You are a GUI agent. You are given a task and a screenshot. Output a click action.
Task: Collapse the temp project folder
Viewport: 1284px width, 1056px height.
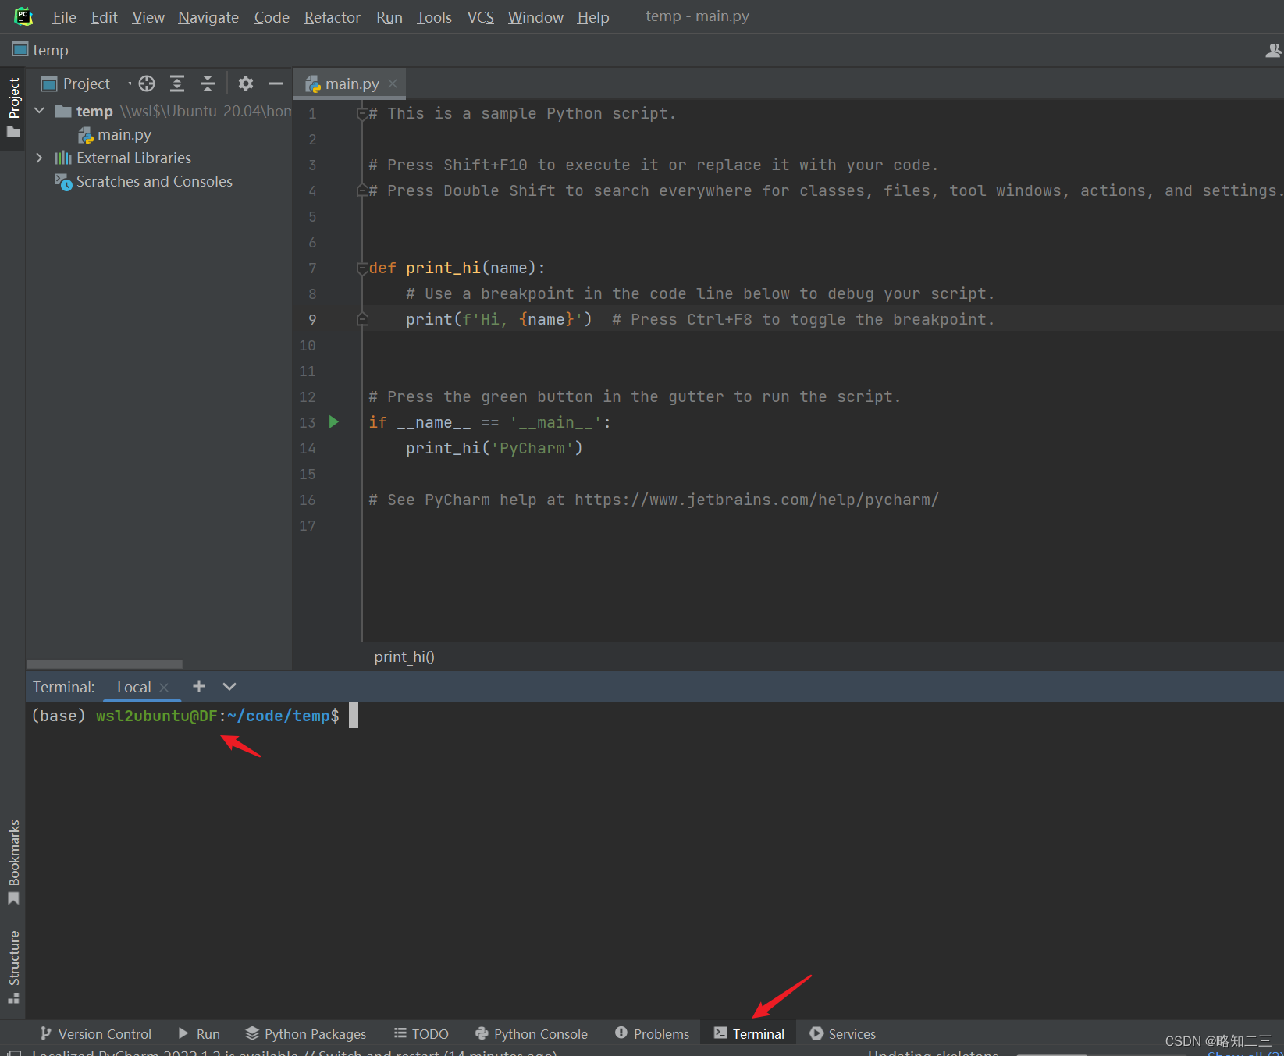(x=40, y=111)
